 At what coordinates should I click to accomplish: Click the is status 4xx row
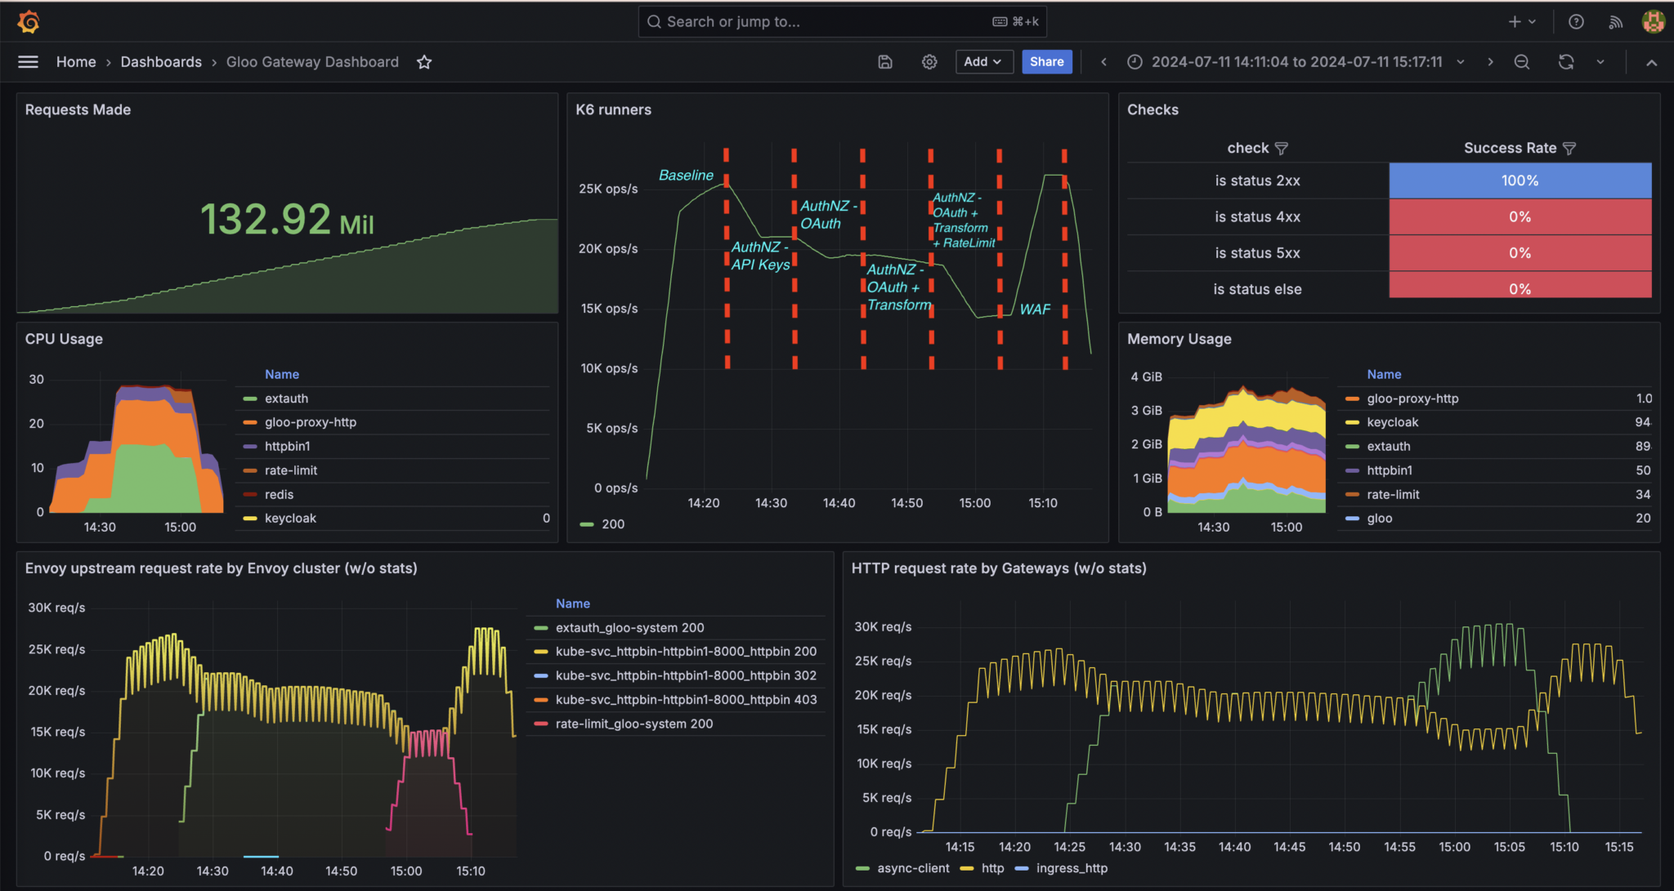[x=1389, y=217]
